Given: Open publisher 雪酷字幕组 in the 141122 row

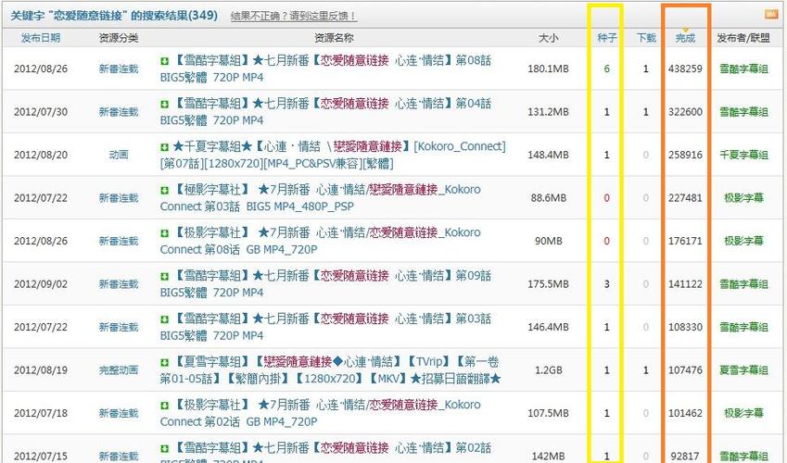Looking at the screenshot, I should point(743,284).
